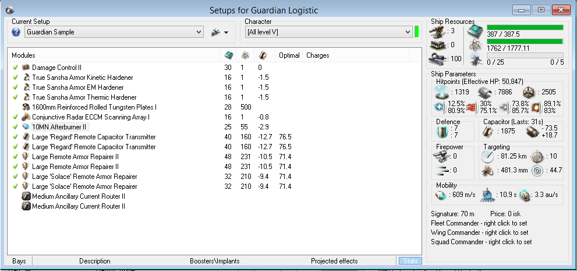Click the explosive resistance icon
The width and height of the screenshot is (577, 271).
click(x=537, y=107)
